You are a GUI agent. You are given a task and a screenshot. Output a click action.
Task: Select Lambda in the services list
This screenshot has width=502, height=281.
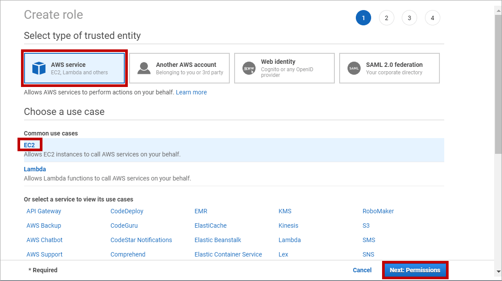pyautogui.click(x=289, y=240)
